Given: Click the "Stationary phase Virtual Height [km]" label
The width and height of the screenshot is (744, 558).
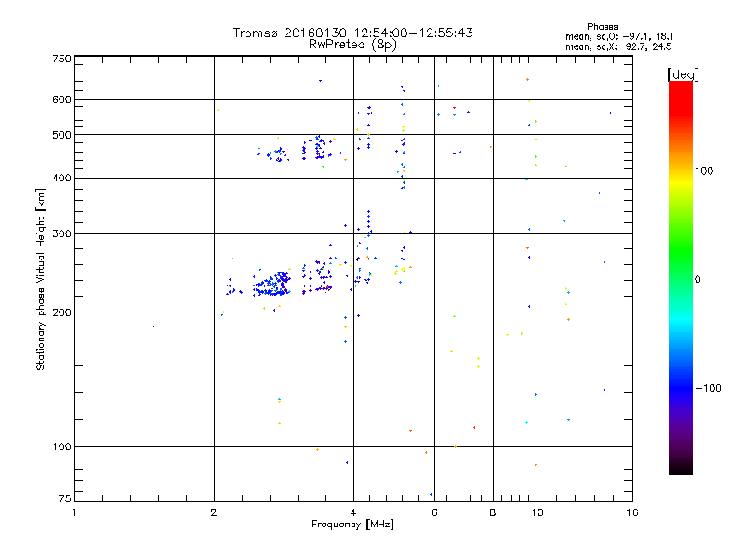Looking at the screenshot, I should tap(40, 280).
